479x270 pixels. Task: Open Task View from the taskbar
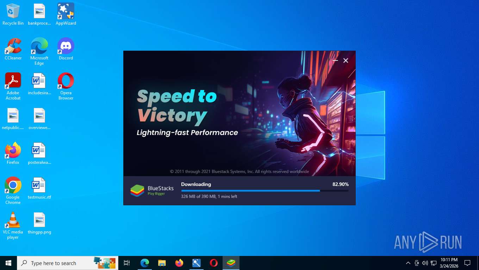127,263
